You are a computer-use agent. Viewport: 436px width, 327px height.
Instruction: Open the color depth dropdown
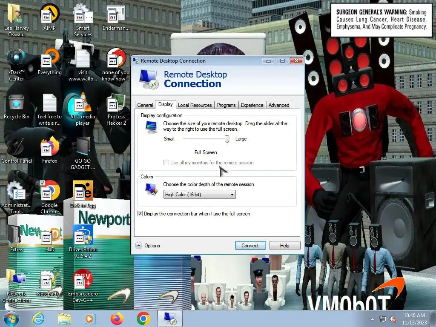(x=199, y=194)
